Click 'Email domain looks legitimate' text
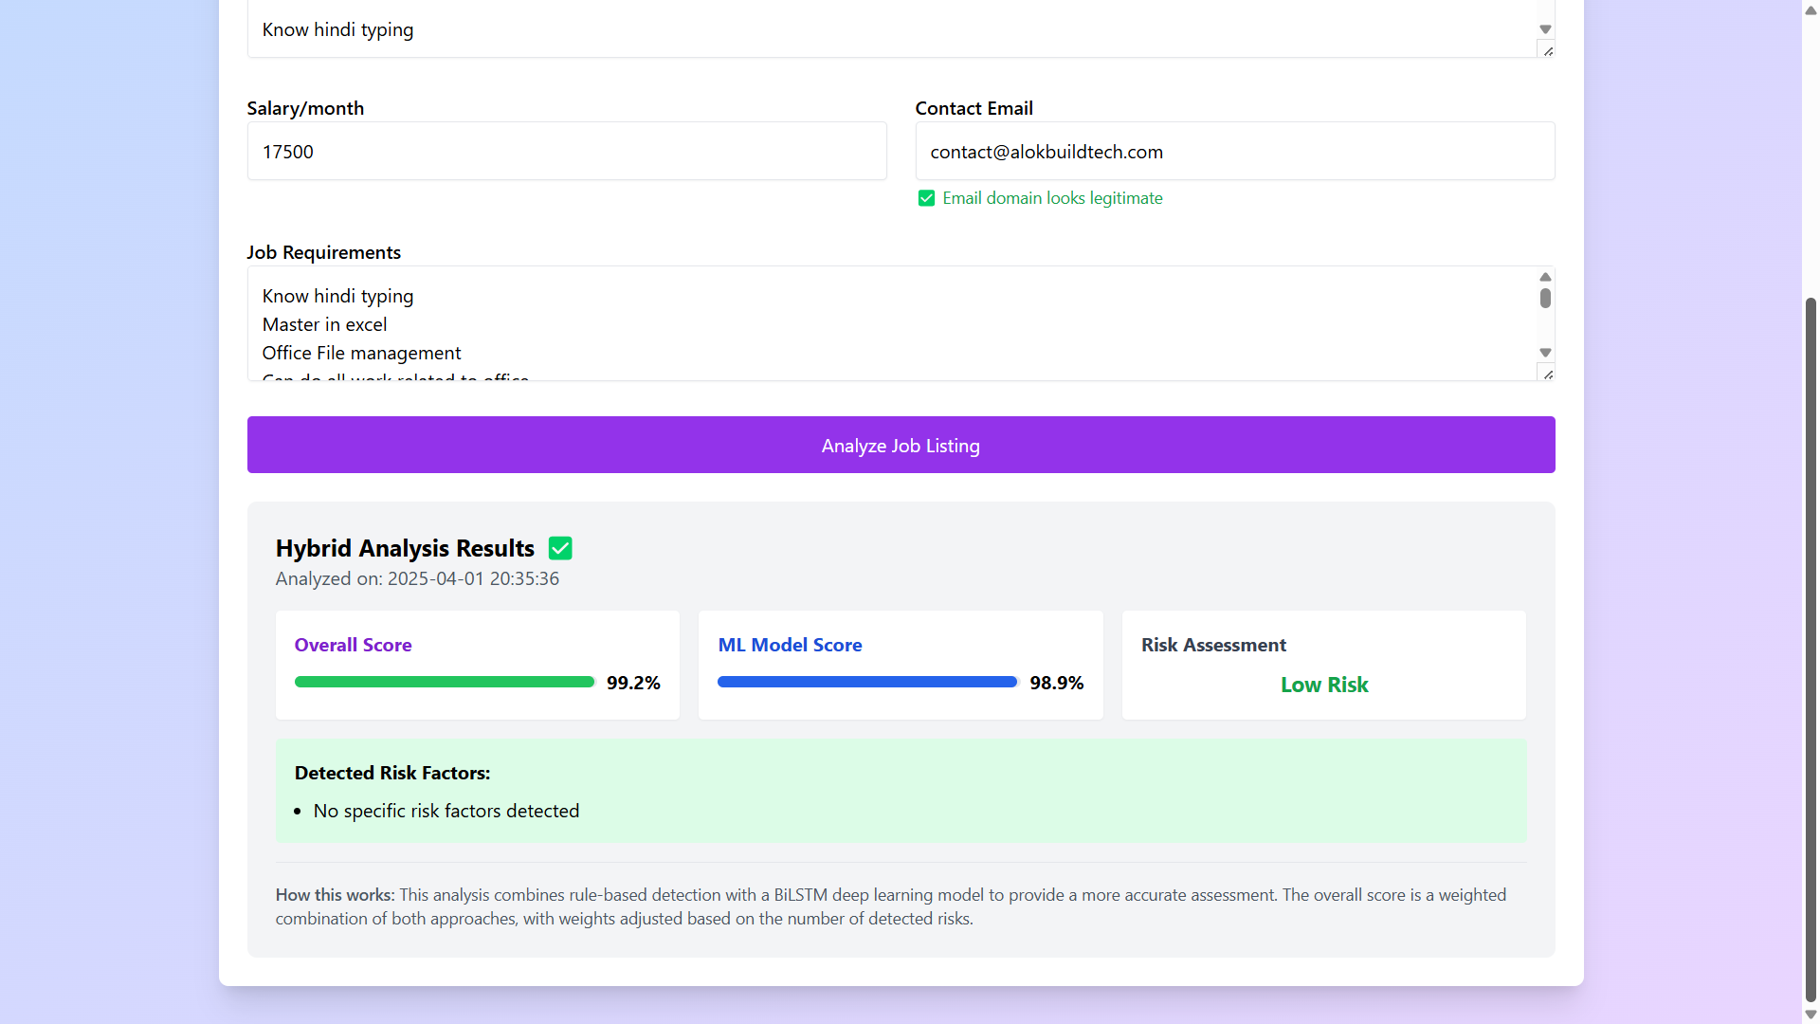1820x1024 pixels. (x=1052, y=198)
